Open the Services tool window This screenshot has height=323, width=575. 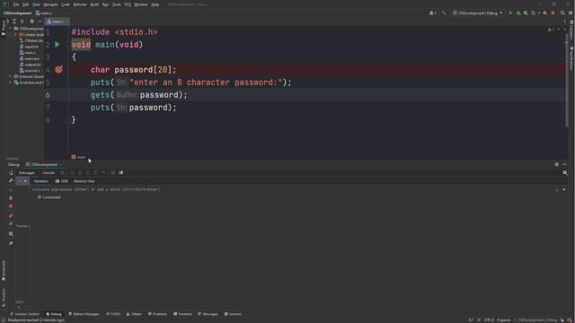(x=233, y=314)
